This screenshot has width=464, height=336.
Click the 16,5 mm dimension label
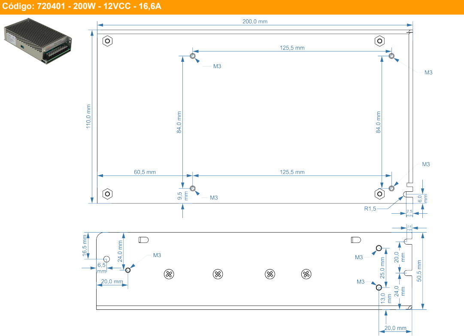85,245
